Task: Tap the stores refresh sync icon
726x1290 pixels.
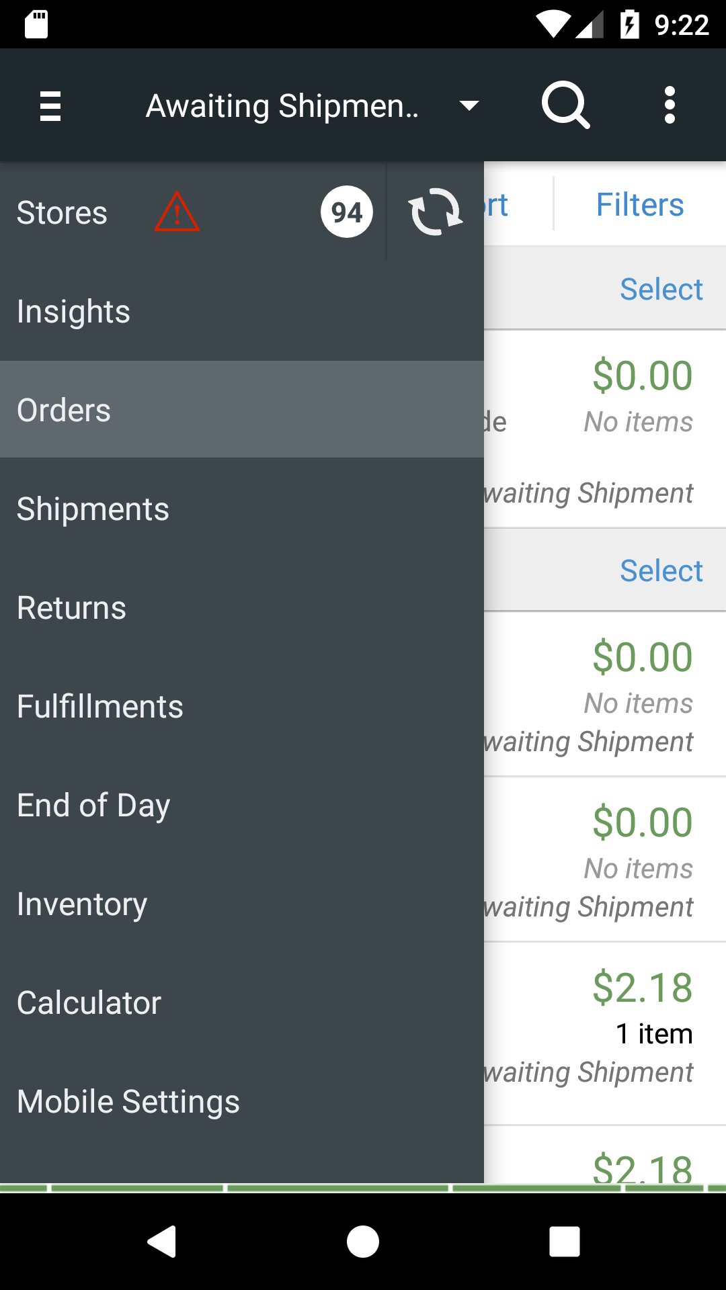Action: click(x=436, y=212)
